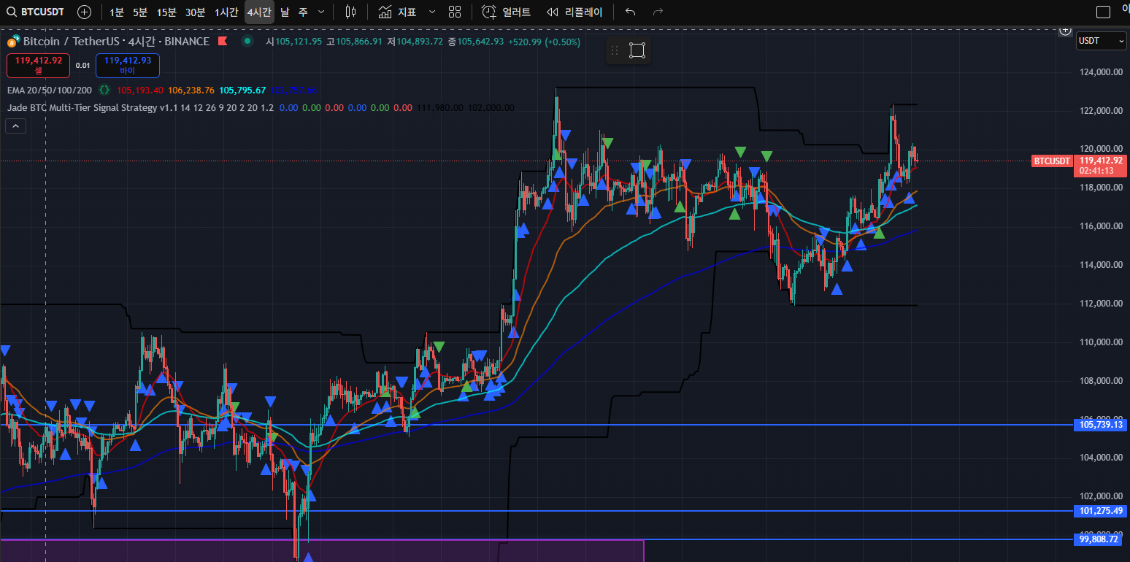Open the indicator templates grid icon
The height and width of the screenshot is (562, 1130).
tap(455, 12)
